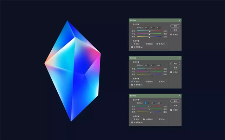
Task: Click first 色阶 value field in middle dialog
Action: point(146,65)
